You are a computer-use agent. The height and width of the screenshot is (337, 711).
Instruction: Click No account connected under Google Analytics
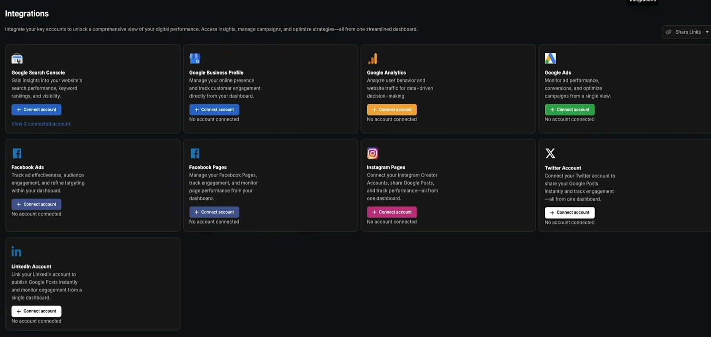coord(392,119)
